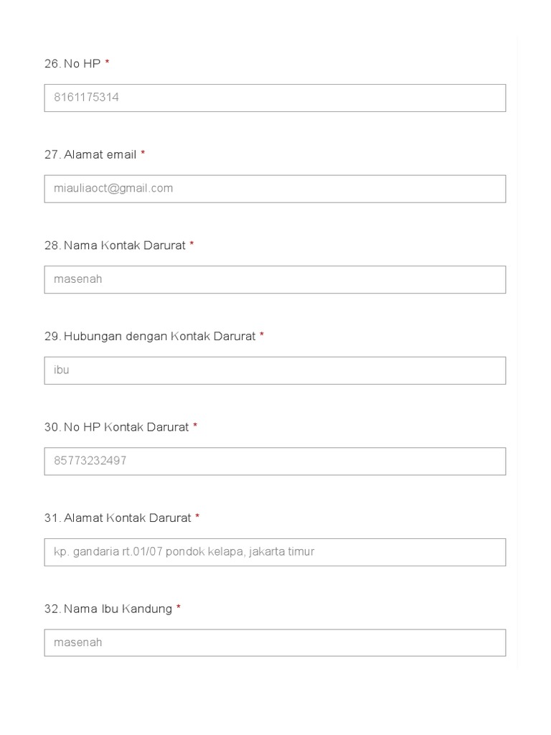Click the "26. No HP" question label
The image size is (551, 735).
[72, 64]
